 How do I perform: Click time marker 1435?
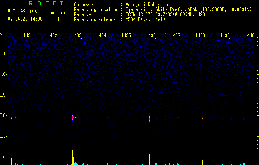(x=126, y=35)
